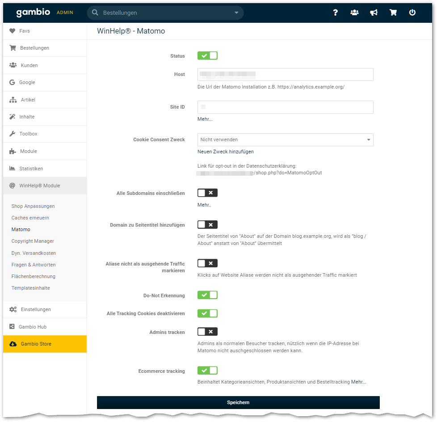Select Matomo submenu entry
Screen dimensions: 437x422
[x=21, y=229]
